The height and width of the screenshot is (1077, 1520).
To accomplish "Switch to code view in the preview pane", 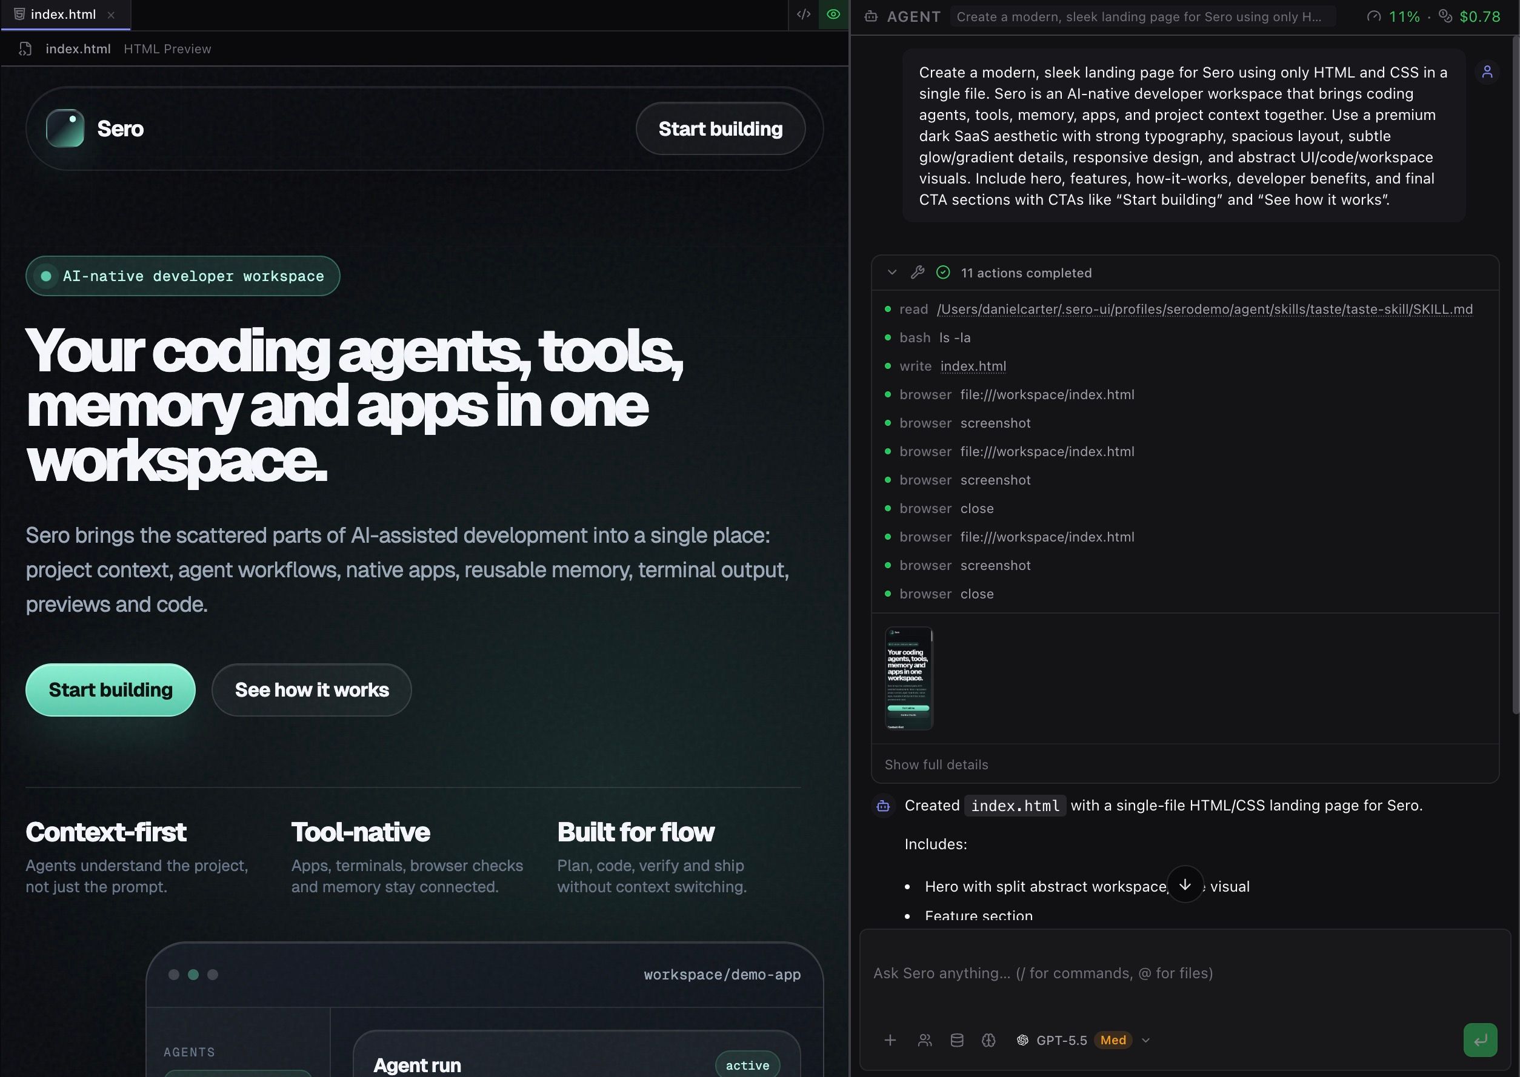I will click(x=803, y=14).
